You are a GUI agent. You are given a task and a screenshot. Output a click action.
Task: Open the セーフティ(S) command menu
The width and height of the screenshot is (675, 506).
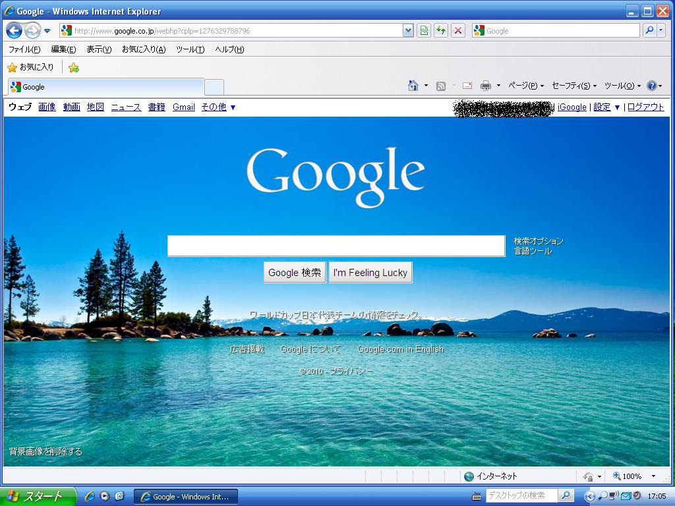pyautogui.click(x=574, y=86)
